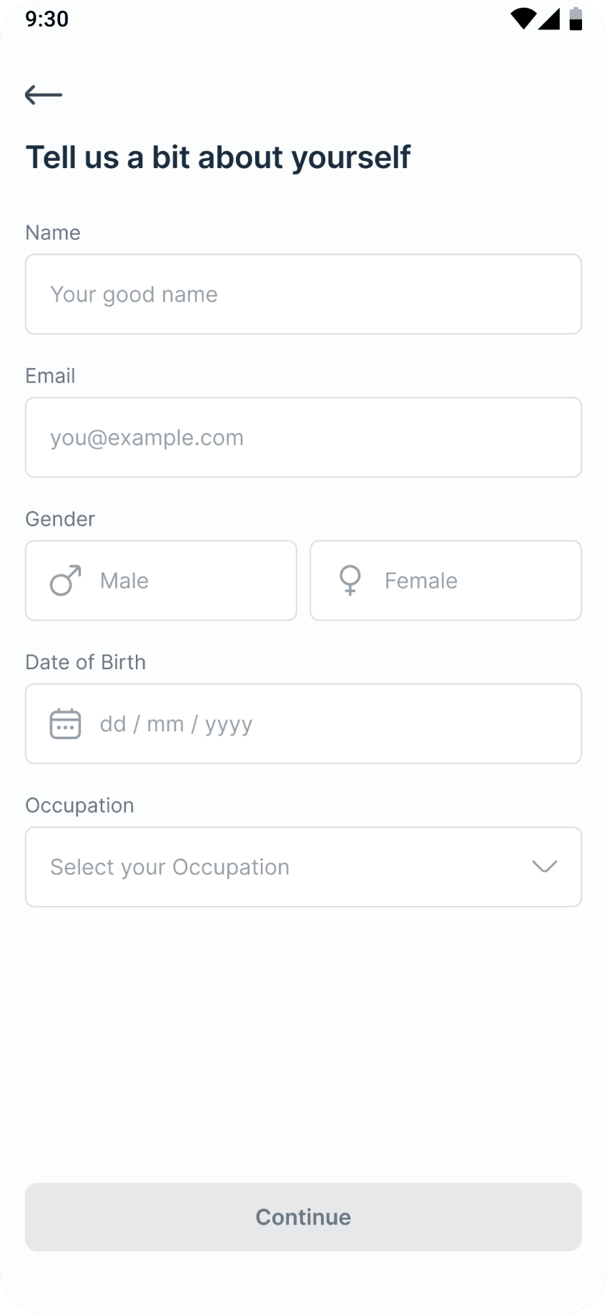Tap the back arrow icon
607x1314 pixels.
44,94
